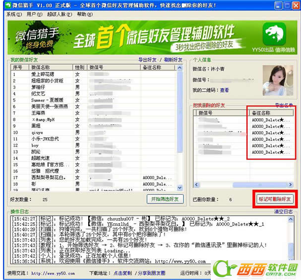
Task: Select friend row 王海燕
Action: click(x=94, y=113)
